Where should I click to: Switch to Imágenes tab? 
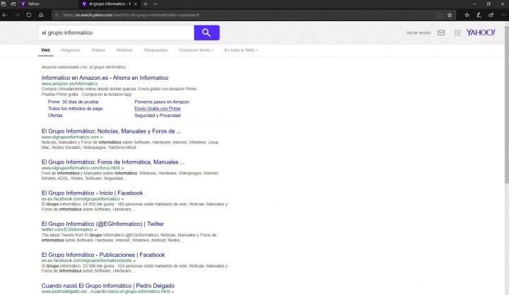point(70,50)
